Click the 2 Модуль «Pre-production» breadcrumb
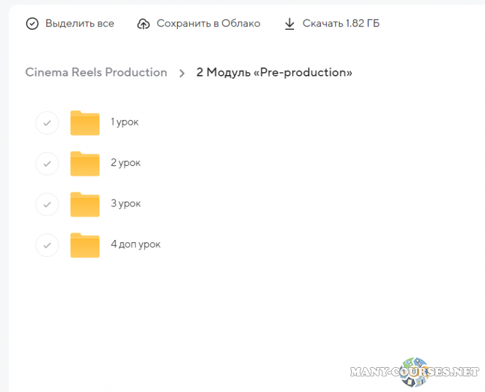The image size is (485, 392). click(x=274, y=72)
